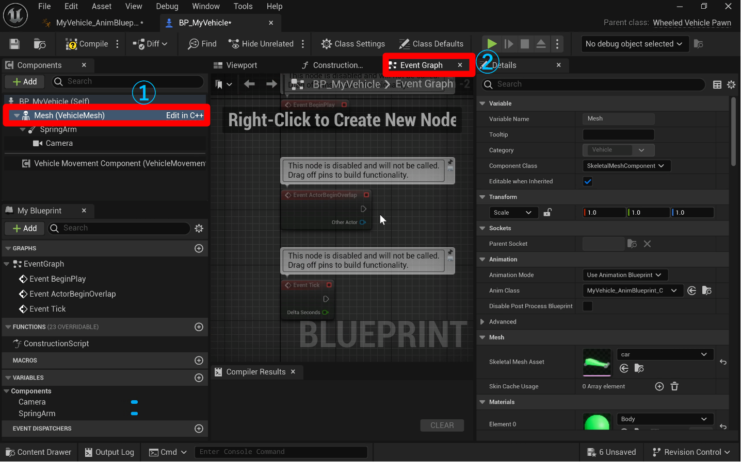Add a new macro with plus icon

[199, 361]
